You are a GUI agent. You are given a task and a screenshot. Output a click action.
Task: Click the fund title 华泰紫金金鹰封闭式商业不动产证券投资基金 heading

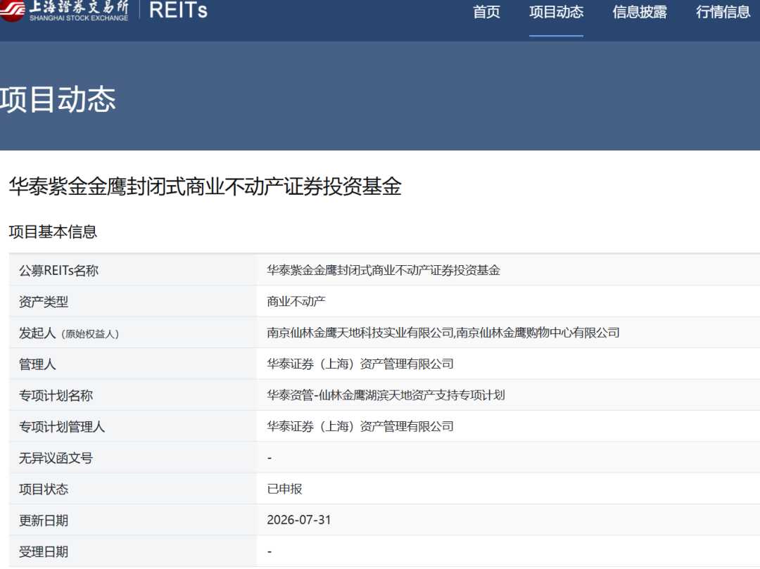[205, 186]
